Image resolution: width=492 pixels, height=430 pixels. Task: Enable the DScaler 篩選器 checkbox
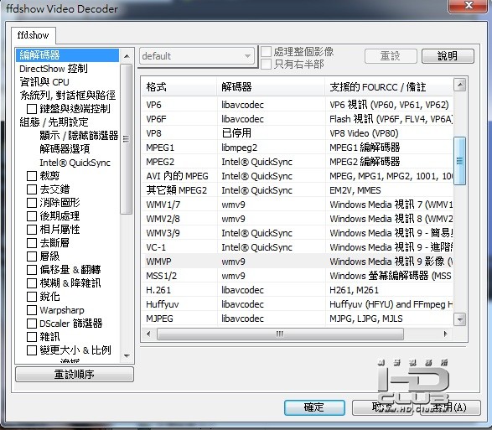click(32, 324)
